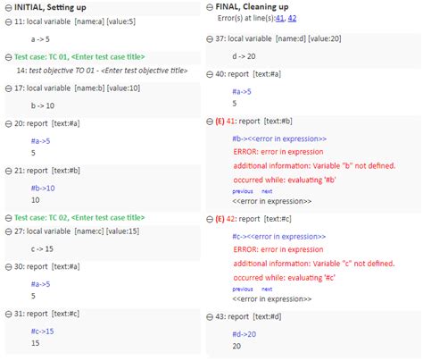Viewport: 423px width, 361px height.
Task: Collapse Test case TC 01 node
Action: [9, 57]
